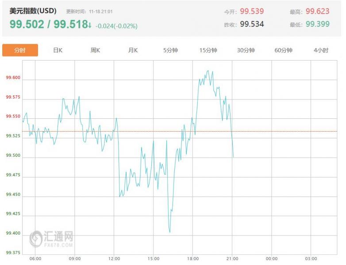Click the 今开 value 99.539
This screenshot has width=346, height=265.
click(252, 11)
